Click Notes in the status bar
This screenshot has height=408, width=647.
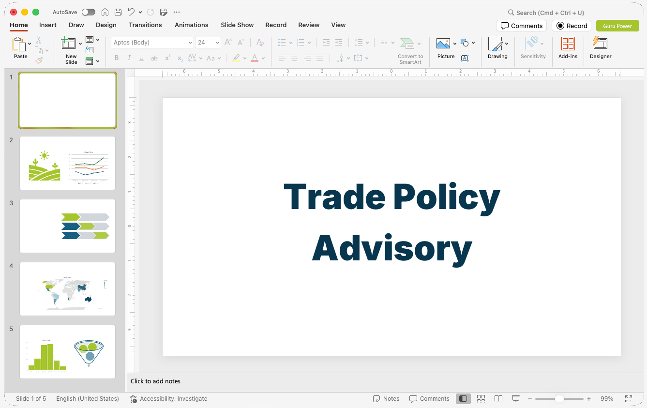point(386,399)
